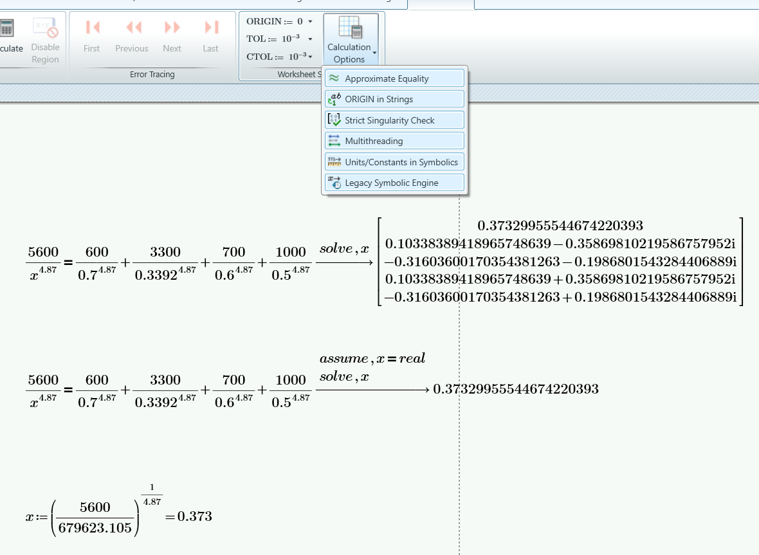The image size is (759, 555).
Task: Click the Disable Region icon
Action: click(46, 28)
